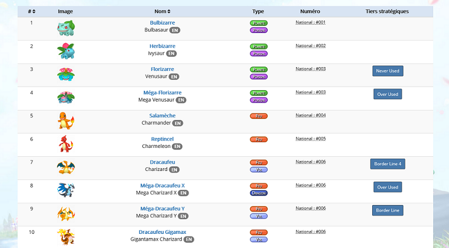Click the Vol badge for Méga-Dracaufeu Y
The image size is (449, 248).
coord(259,217)
